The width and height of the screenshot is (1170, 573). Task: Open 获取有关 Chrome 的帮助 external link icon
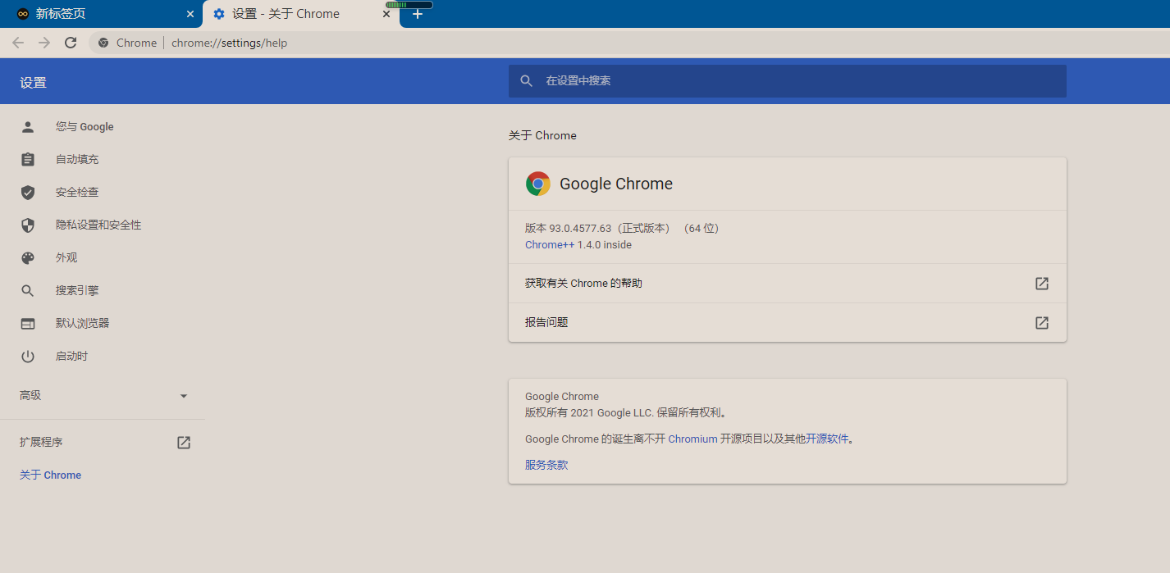pyautogui.click(x=1041, y=284)
